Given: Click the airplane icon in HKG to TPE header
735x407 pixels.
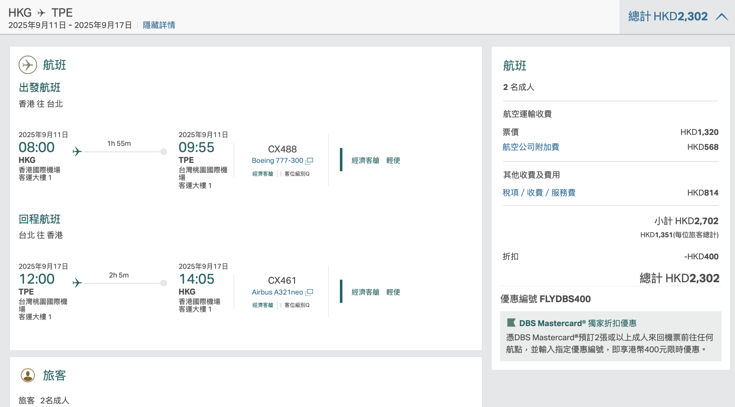Looking at the screenshot, I should coord(41,13).
